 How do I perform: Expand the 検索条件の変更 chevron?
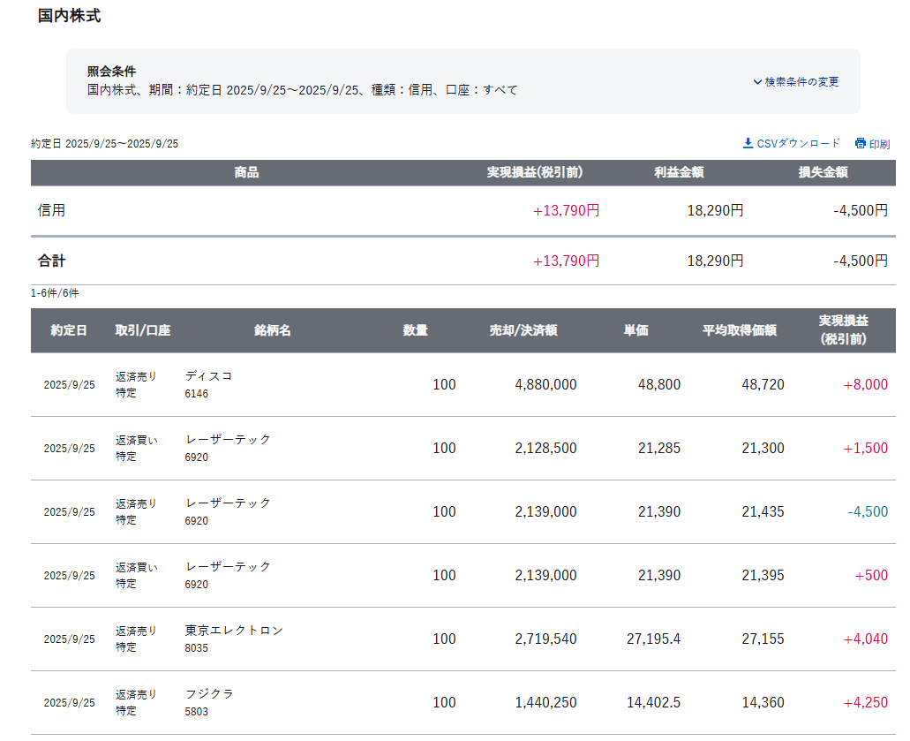(x=757, y=82)
